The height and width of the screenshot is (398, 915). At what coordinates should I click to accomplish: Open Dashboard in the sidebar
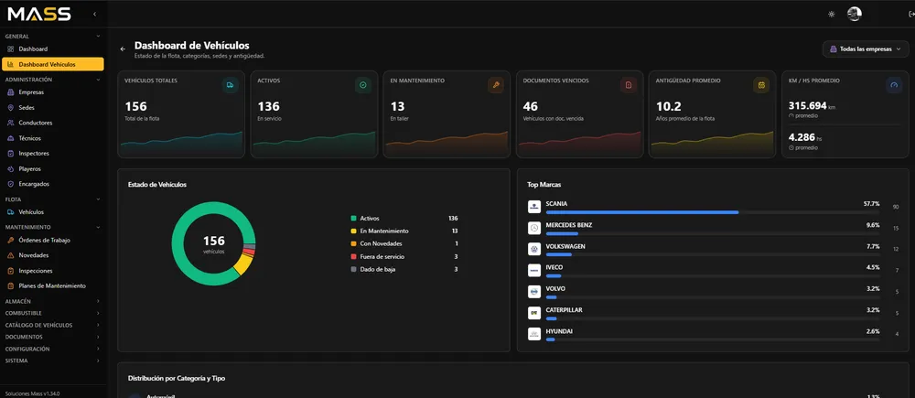click(x=52, y=49)
